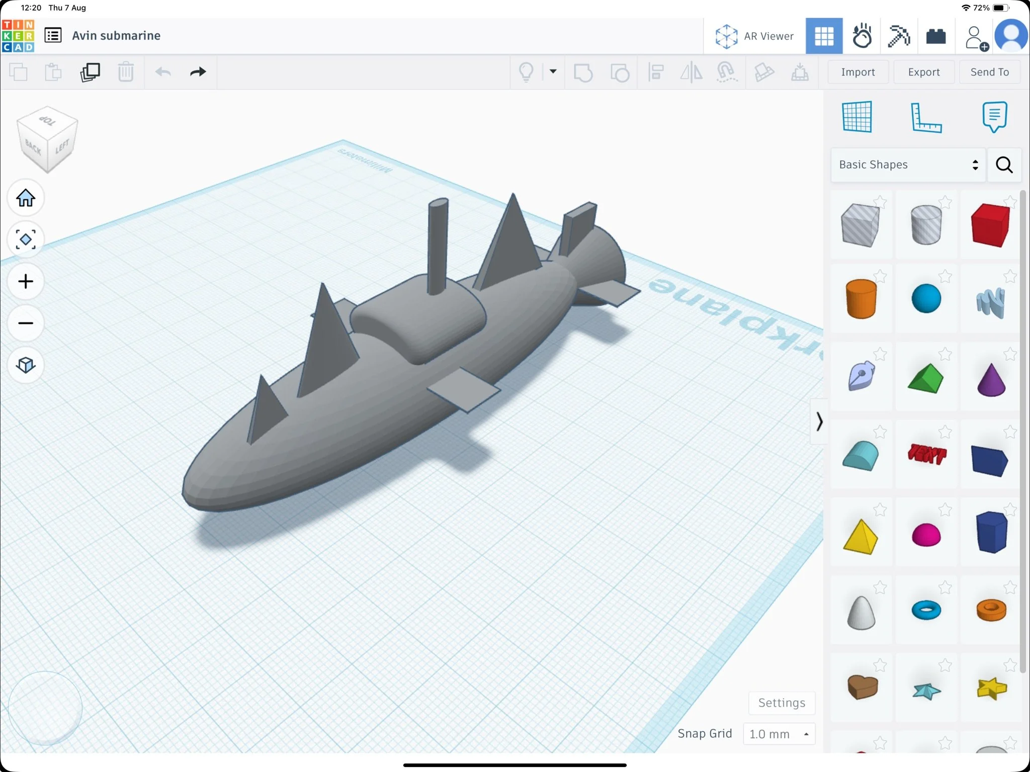
Task: Toggle star on orange Cylinder shape
Action: tap(880, 276)
